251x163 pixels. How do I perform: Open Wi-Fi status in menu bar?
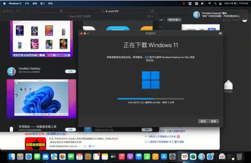pyautogui.click(x=209, y=3)
